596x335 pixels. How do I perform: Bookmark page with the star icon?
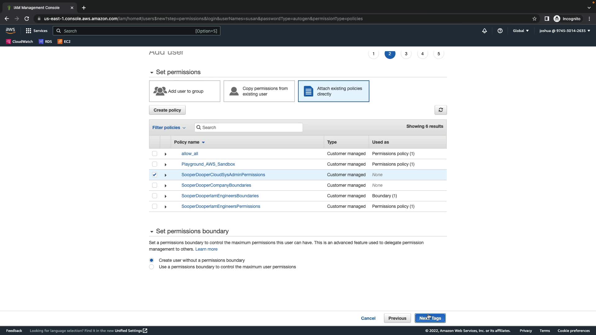point(534,19)
